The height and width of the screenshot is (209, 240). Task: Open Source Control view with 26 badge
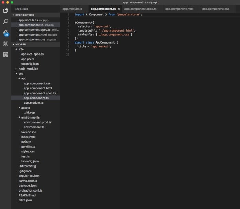coord(6,33)
